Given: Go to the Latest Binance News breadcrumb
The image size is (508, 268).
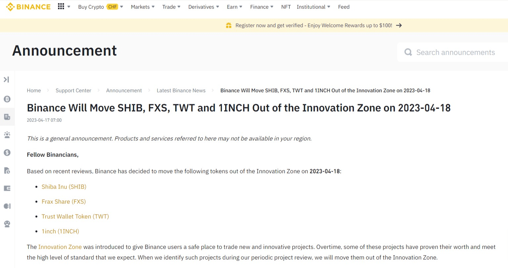Looking at the screenshot, I should 181,90.
